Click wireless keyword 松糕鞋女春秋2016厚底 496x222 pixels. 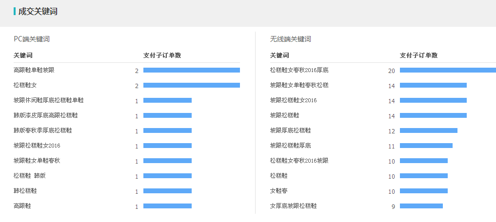(299, 70)
